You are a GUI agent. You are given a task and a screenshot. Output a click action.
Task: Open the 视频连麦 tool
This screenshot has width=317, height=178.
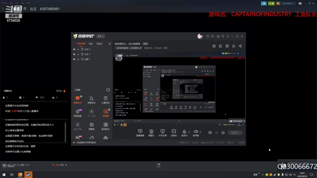coord(77,113)
